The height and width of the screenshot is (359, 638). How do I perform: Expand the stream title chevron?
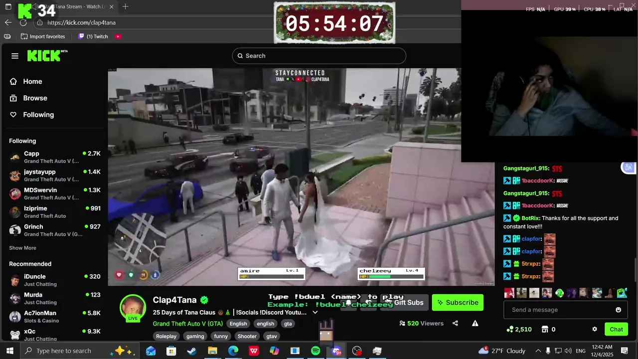(x=315, y=313)
